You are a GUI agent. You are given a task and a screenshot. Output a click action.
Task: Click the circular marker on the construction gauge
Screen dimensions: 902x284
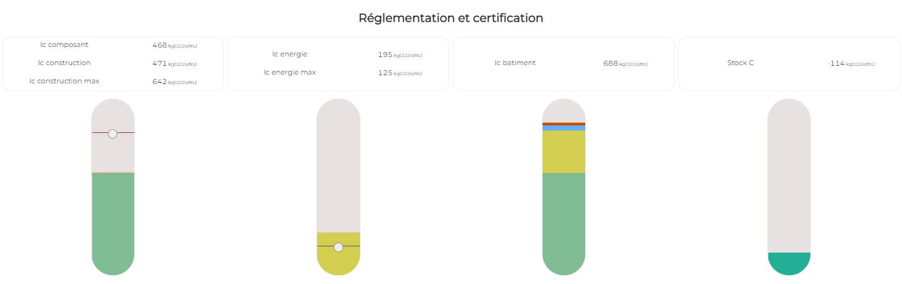pos(112,134)
